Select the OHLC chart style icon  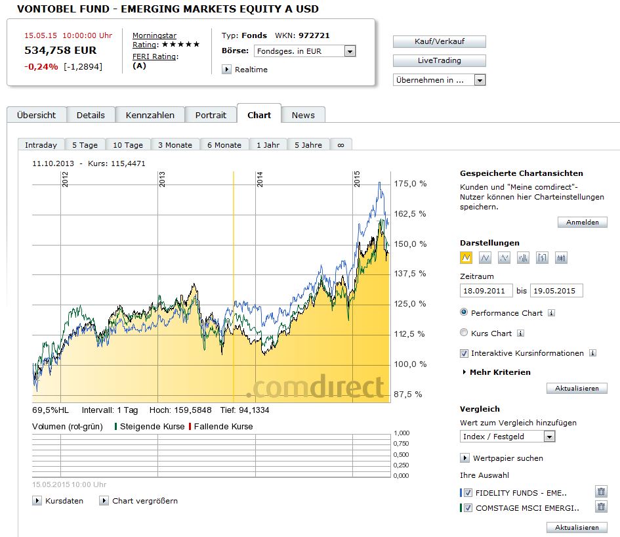pyautogui.click(x=542, y=258)
